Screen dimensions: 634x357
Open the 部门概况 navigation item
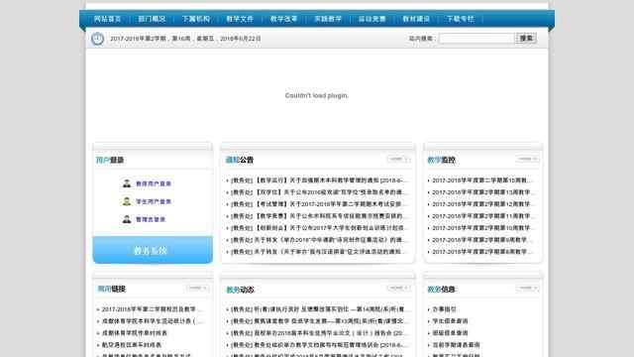pos(152,19)
